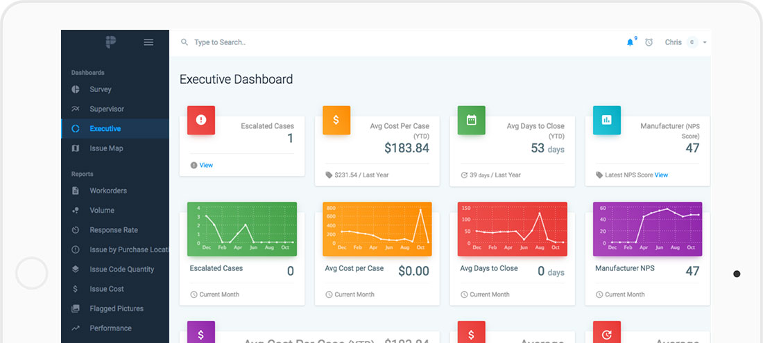
Task: Click the Executive circle icon
Action: [76, 129]
